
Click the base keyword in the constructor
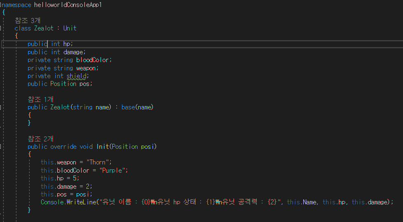coord(128,107)
